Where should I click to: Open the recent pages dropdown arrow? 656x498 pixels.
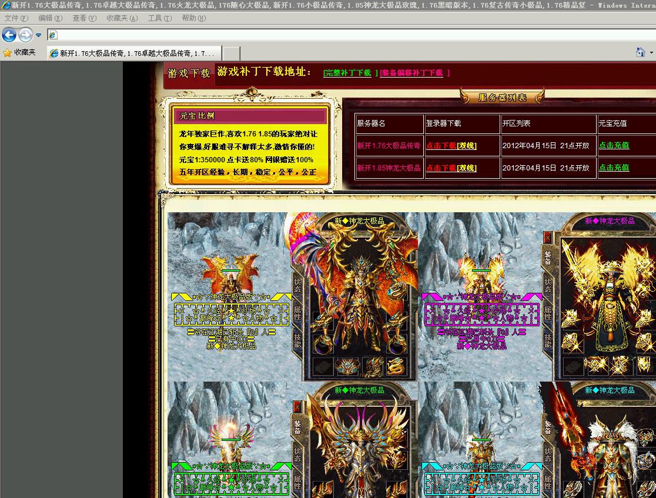click(38, 35)
